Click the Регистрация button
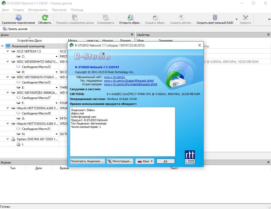271x209 pixels. [120, 161]
